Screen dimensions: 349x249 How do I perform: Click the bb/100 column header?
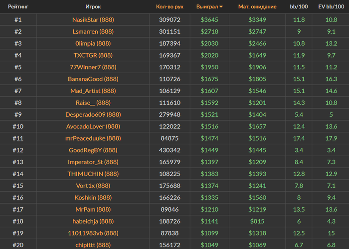point(299,6)
